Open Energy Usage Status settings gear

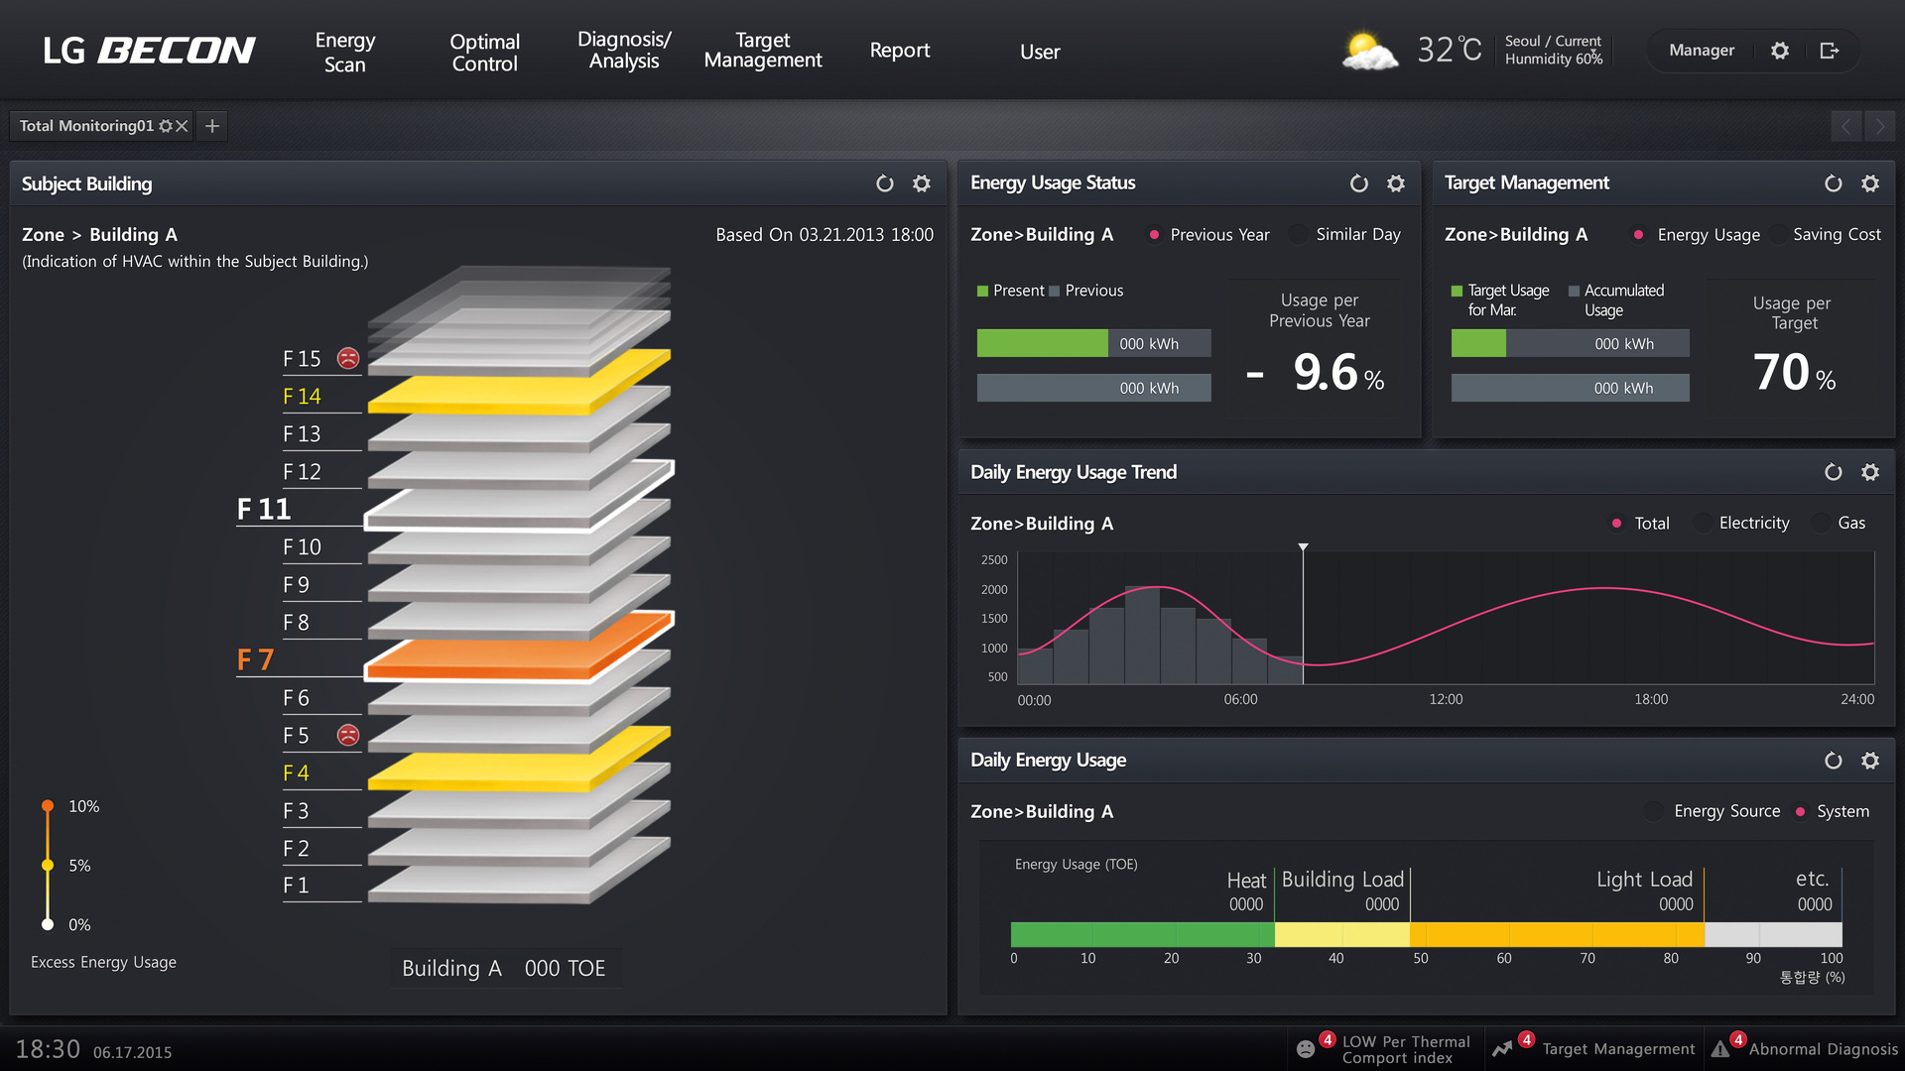point(1396,183)
